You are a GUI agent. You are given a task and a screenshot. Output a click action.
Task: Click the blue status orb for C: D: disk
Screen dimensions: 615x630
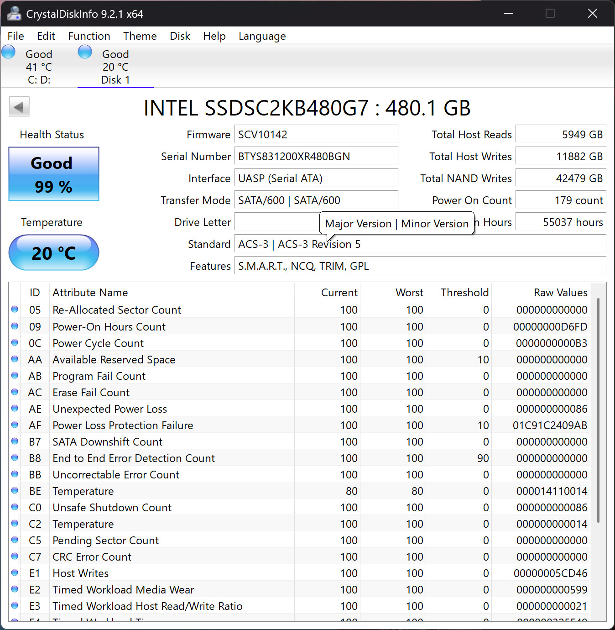click(9, 52)
